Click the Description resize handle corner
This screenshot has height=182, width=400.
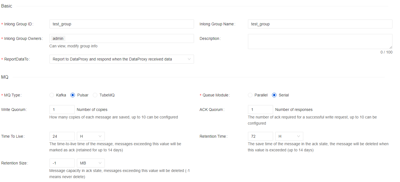(390, 47)
